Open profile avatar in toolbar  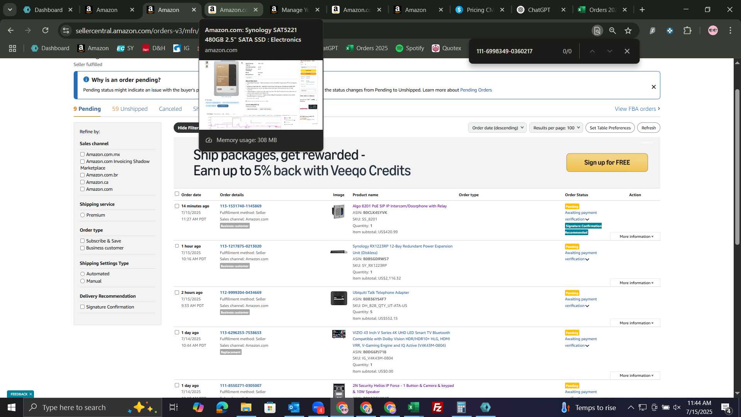713,31
